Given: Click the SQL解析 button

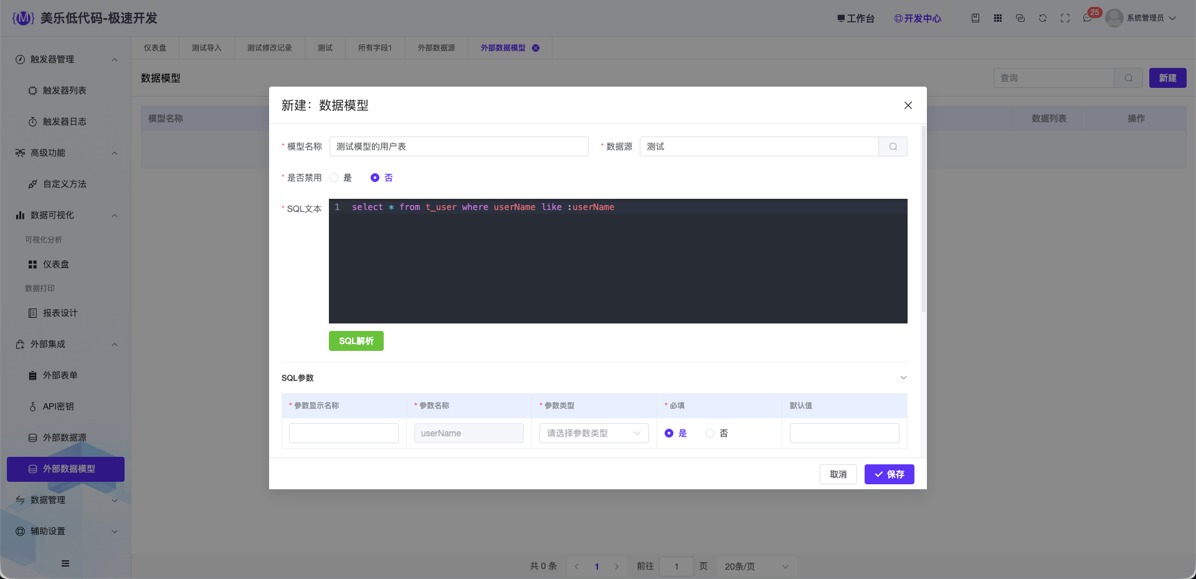Looking at the screenshot, I should click(356, 341).
